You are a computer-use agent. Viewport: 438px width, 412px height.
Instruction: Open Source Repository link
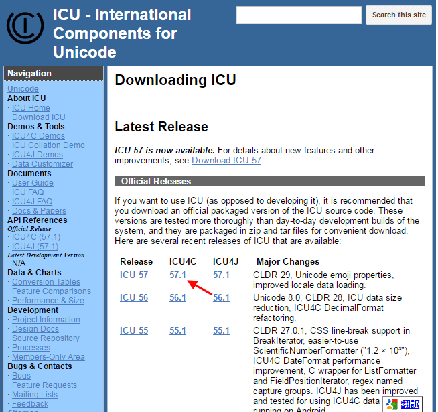[x=46, y=338]
